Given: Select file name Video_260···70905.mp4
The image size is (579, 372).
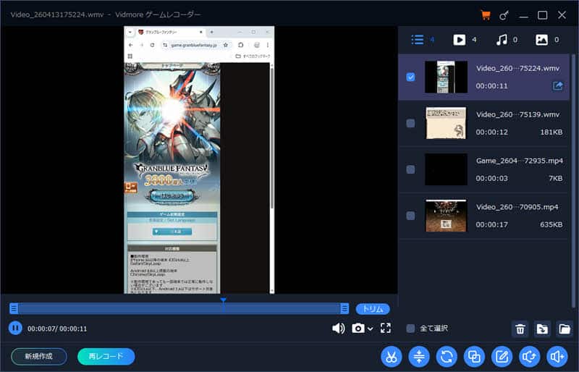Looking at the screenshot, I should [x=517, y=207].
